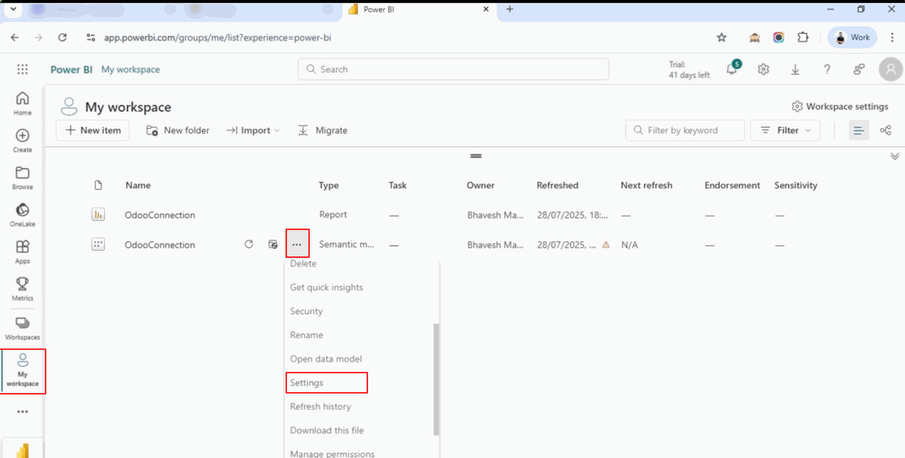Click the OdooConnection report type icon
The image size is (905, 458).
pos(98,215)
